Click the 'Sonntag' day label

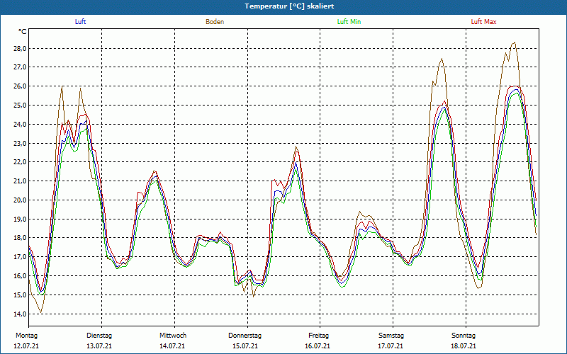[464, 336]
